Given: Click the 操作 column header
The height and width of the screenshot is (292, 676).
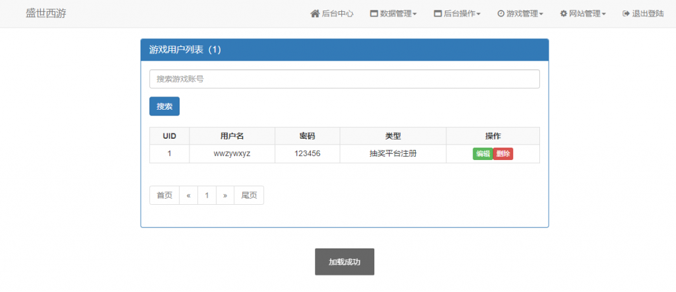Looking at the screenshot, I should point(493,136).
